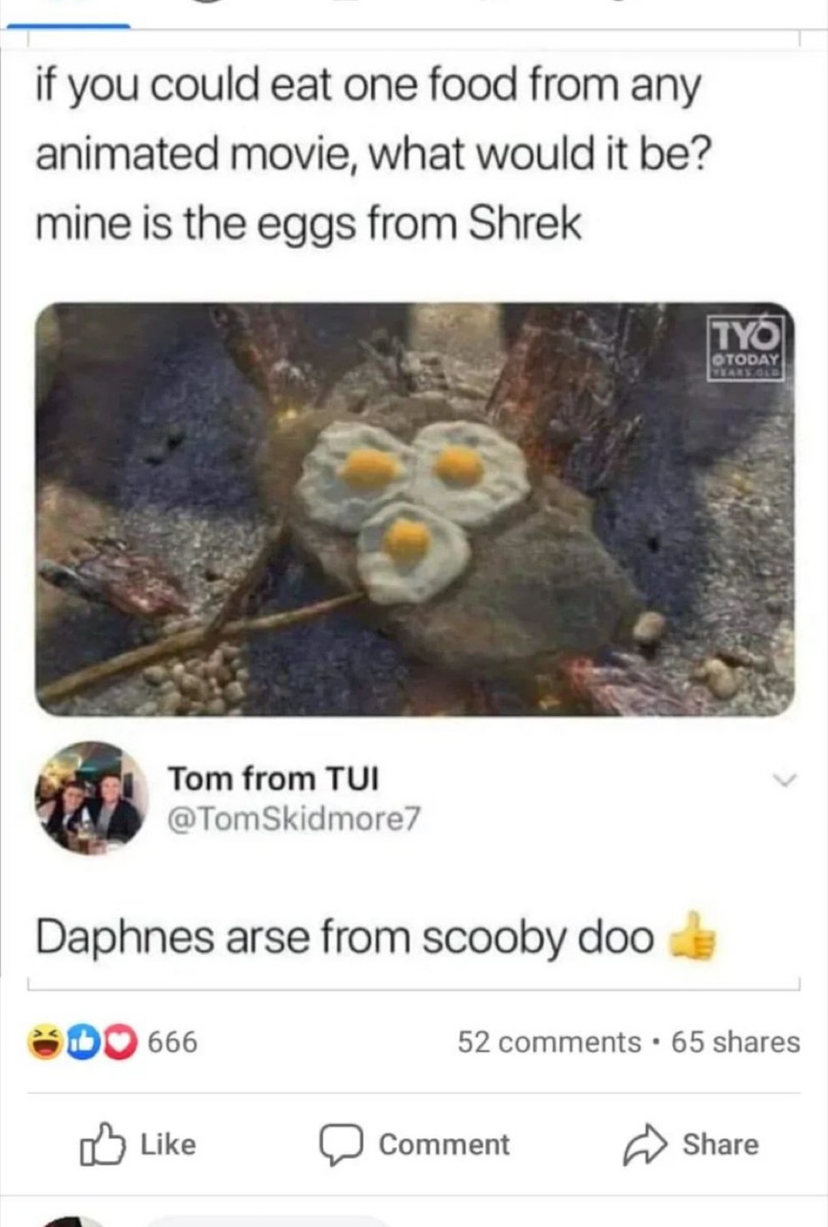Click the Share arrow icon
The width and height of the screenshot is (828, 1227).
[x=644, y=1144]
